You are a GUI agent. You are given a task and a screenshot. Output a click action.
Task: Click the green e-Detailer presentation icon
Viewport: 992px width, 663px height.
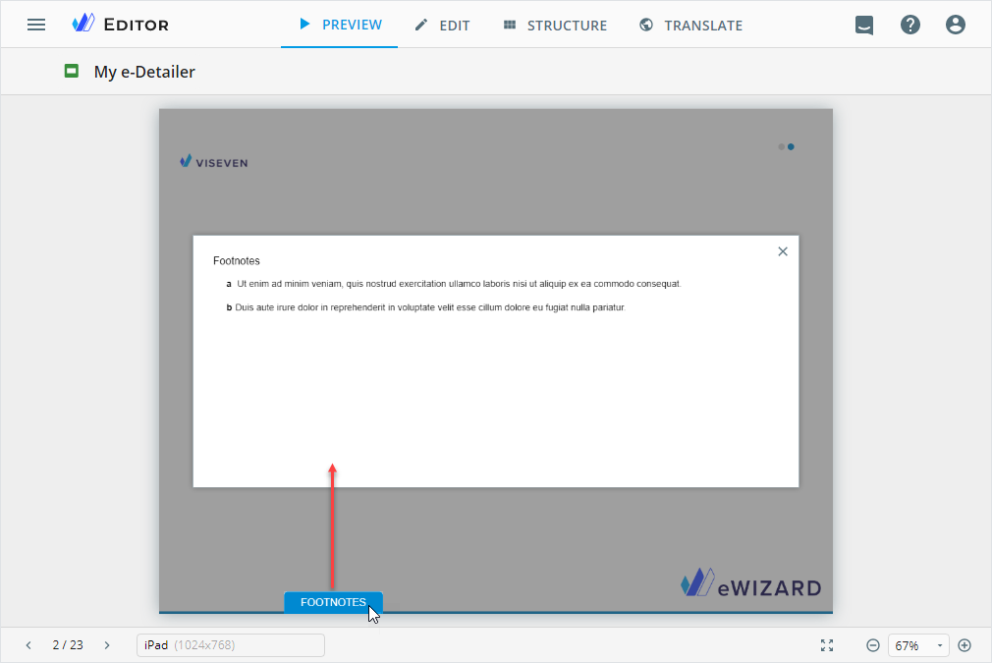pyautogui.click(x=71, y=71)
